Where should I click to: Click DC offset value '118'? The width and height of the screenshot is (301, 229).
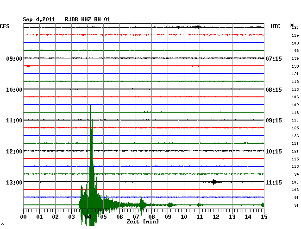(x=295, y=113)
